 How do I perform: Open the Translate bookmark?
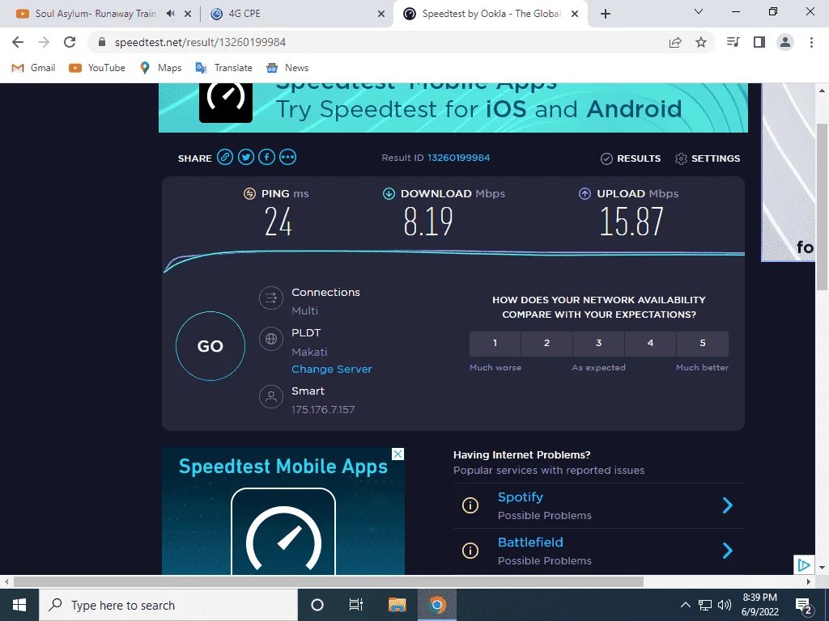(x=223, y=68)
